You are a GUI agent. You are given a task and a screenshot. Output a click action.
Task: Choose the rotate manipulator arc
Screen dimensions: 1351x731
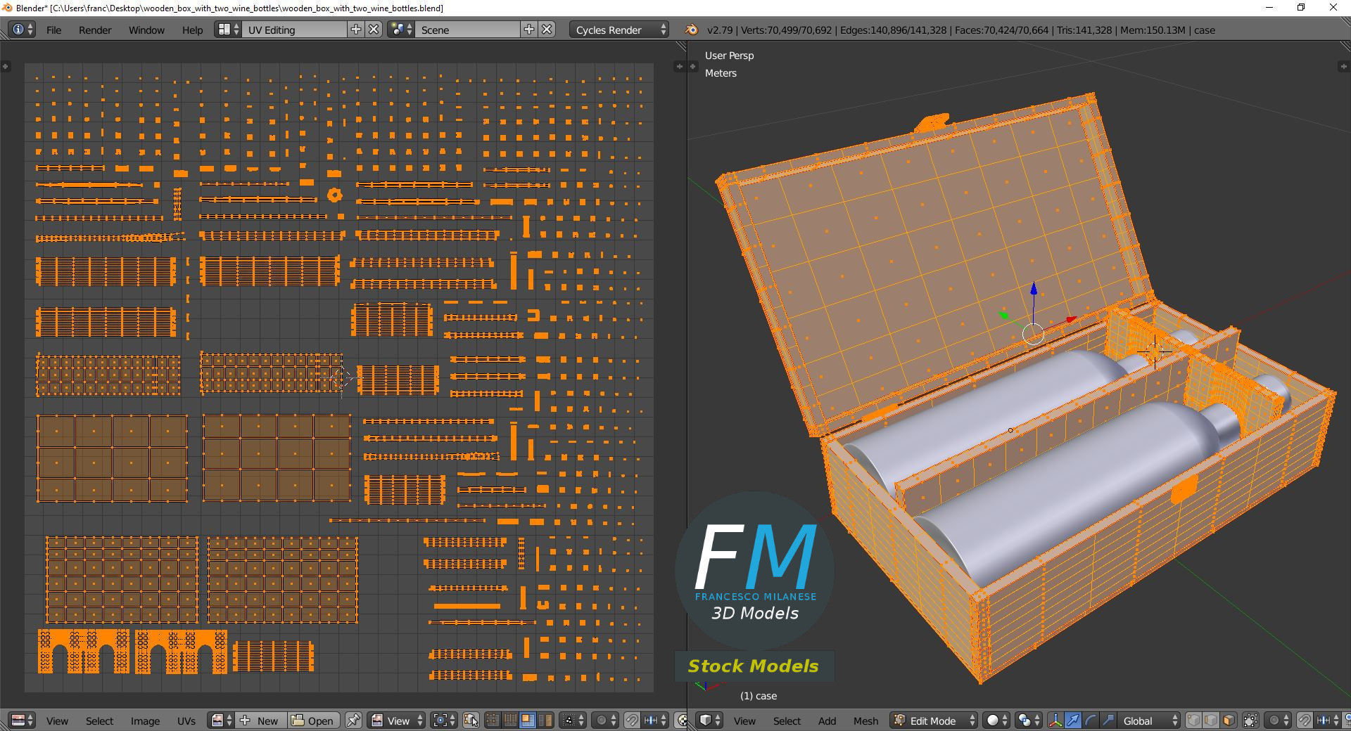1090,720
